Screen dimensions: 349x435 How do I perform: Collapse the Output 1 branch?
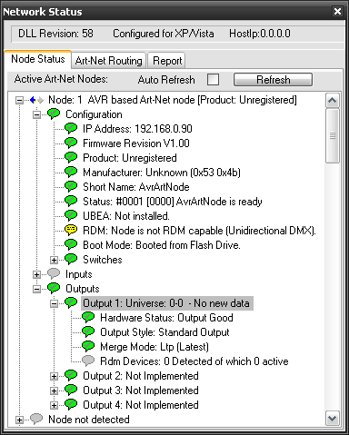click(54, 303)
